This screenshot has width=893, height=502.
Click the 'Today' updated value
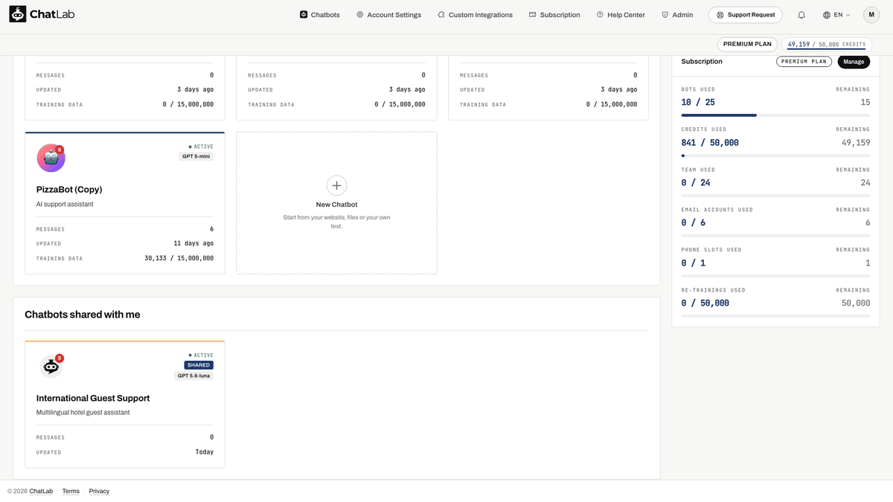[205, 452]
